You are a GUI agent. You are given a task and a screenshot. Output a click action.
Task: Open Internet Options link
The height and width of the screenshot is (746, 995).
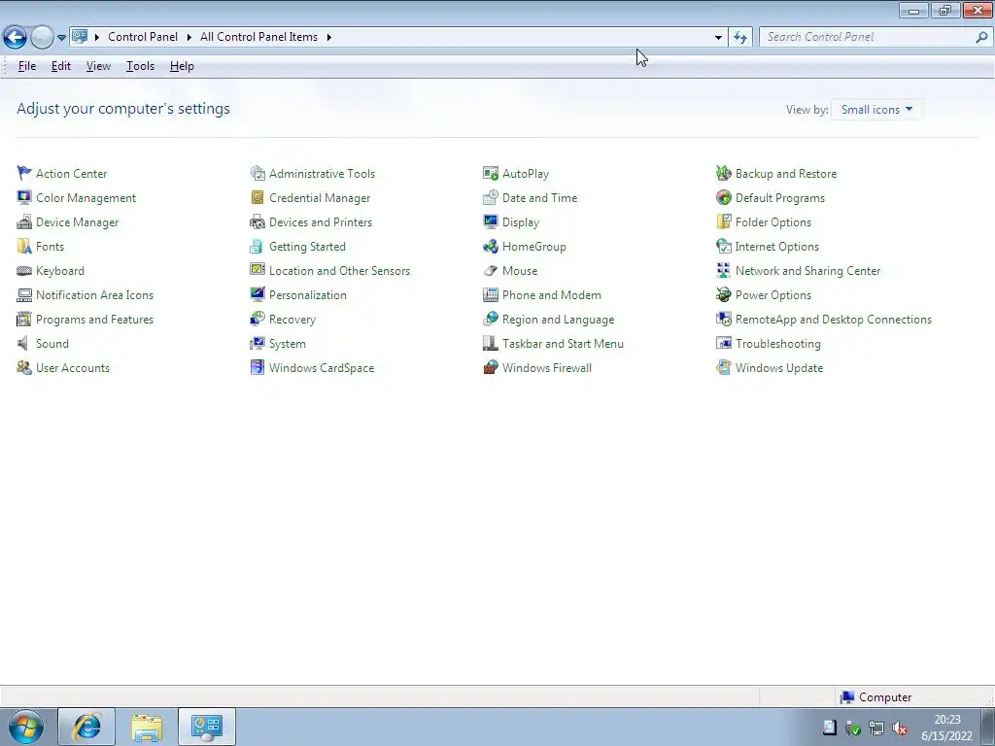pyautogui.click(x=776, y=247)
